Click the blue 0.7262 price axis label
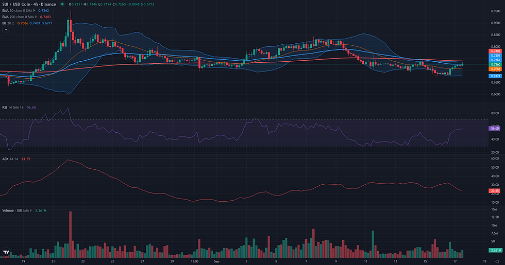The height and width of the screenshot is (265, 505). [495, 60]
